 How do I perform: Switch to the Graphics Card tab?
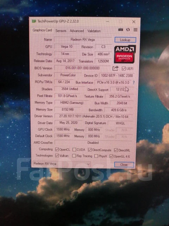click(42, 30)
